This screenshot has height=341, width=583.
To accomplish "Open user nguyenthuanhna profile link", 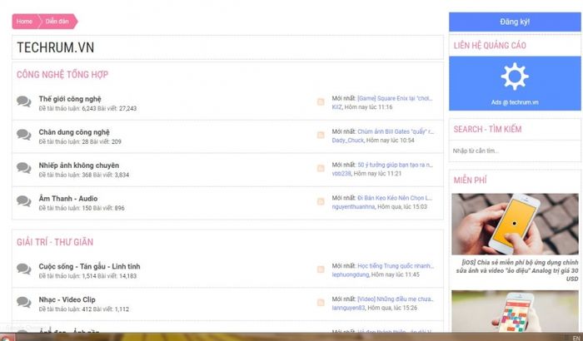I will tap(353, 206).
